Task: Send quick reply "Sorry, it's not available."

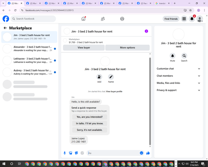Action: (x=89, y=130)
